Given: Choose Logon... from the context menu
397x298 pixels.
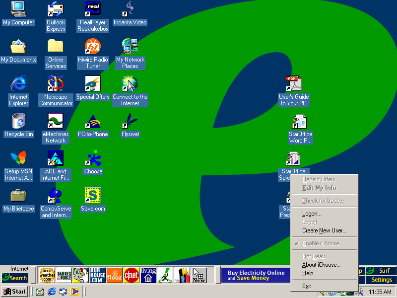Looking at the screenshot, I should [x=312, y=214].
